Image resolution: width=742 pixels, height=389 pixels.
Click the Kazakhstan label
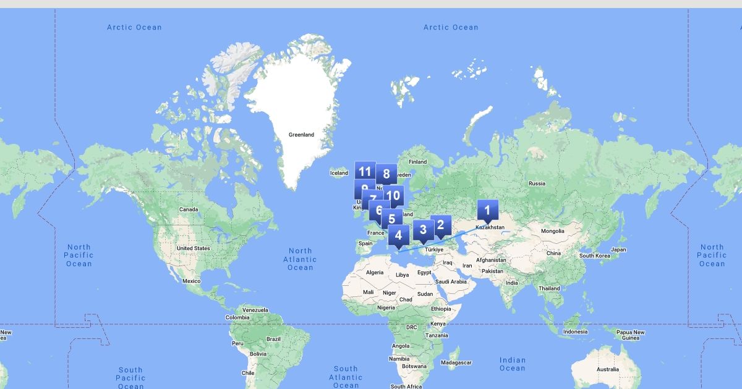coord(490,228)
